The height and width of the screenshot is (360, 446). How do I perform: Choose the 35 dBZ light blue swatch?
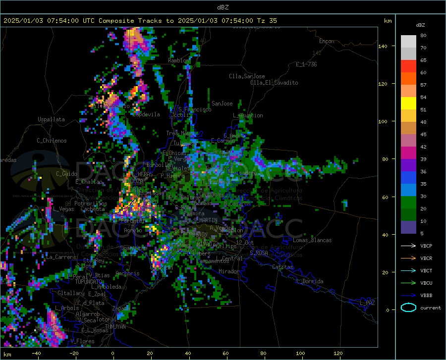[408, 190]
